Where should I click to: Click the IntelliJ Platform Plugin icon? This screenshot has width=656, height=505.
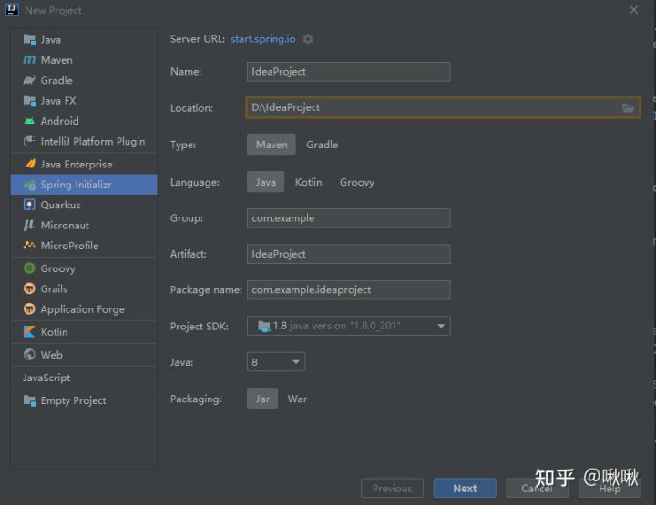coord(29,141)
